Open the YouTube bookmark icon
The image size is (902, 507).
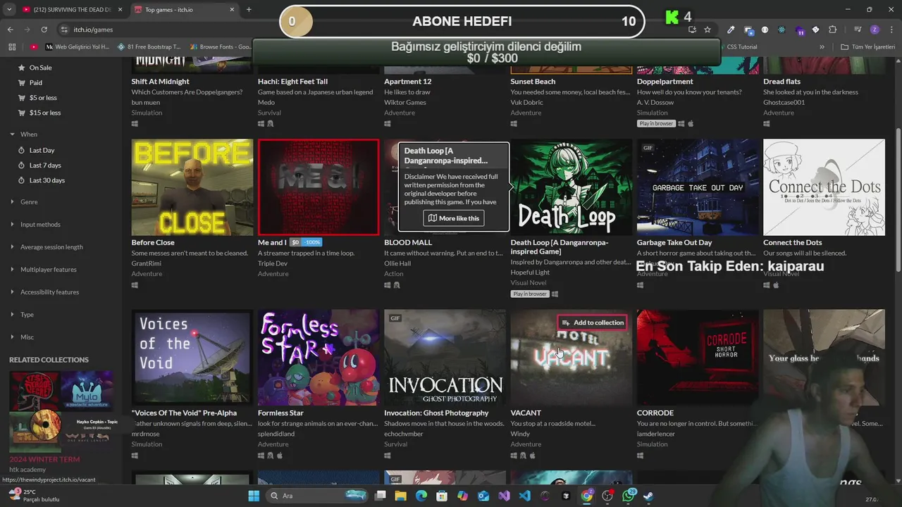tap(34, 47)
